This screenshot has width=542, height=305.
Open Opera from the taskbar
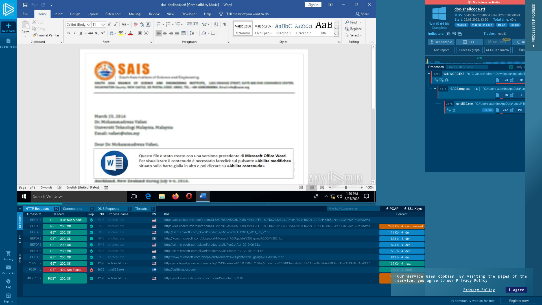(189, 196)
